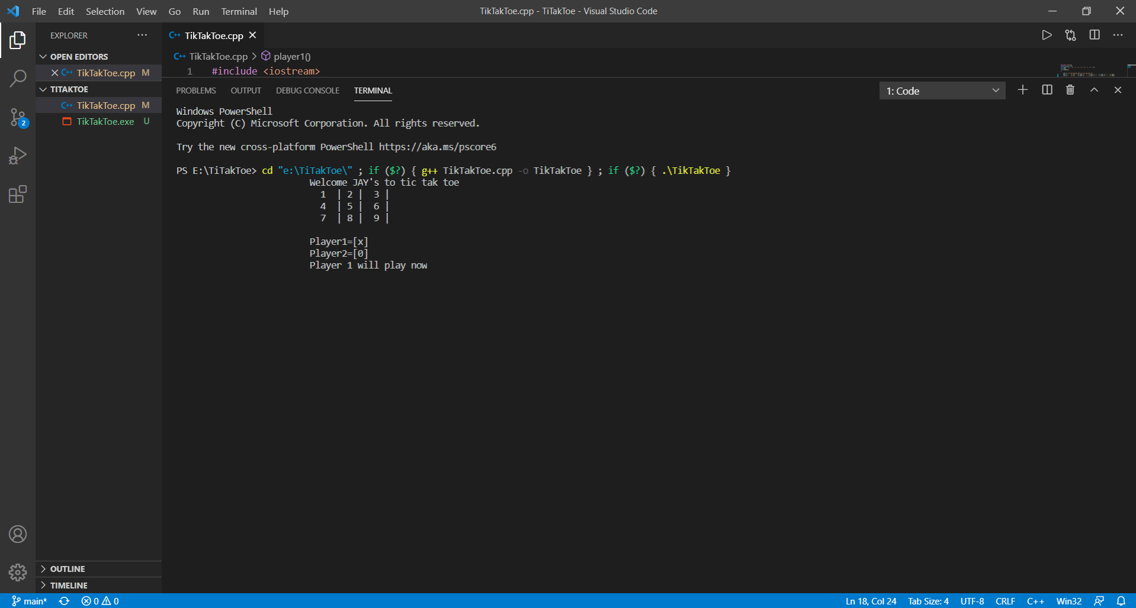Open the Run and Debug view

[x=18, y=155]
